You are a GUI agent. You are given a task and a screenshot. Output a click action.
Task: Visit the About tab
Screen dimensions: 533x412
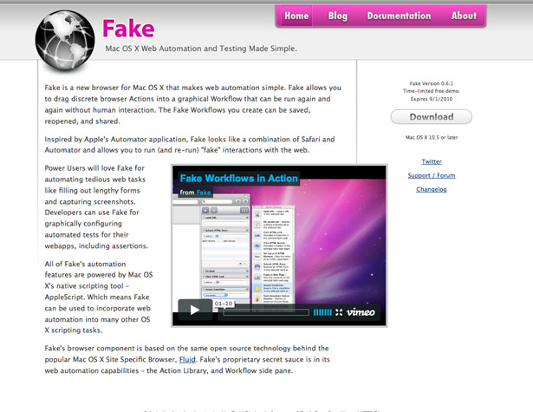464,16
